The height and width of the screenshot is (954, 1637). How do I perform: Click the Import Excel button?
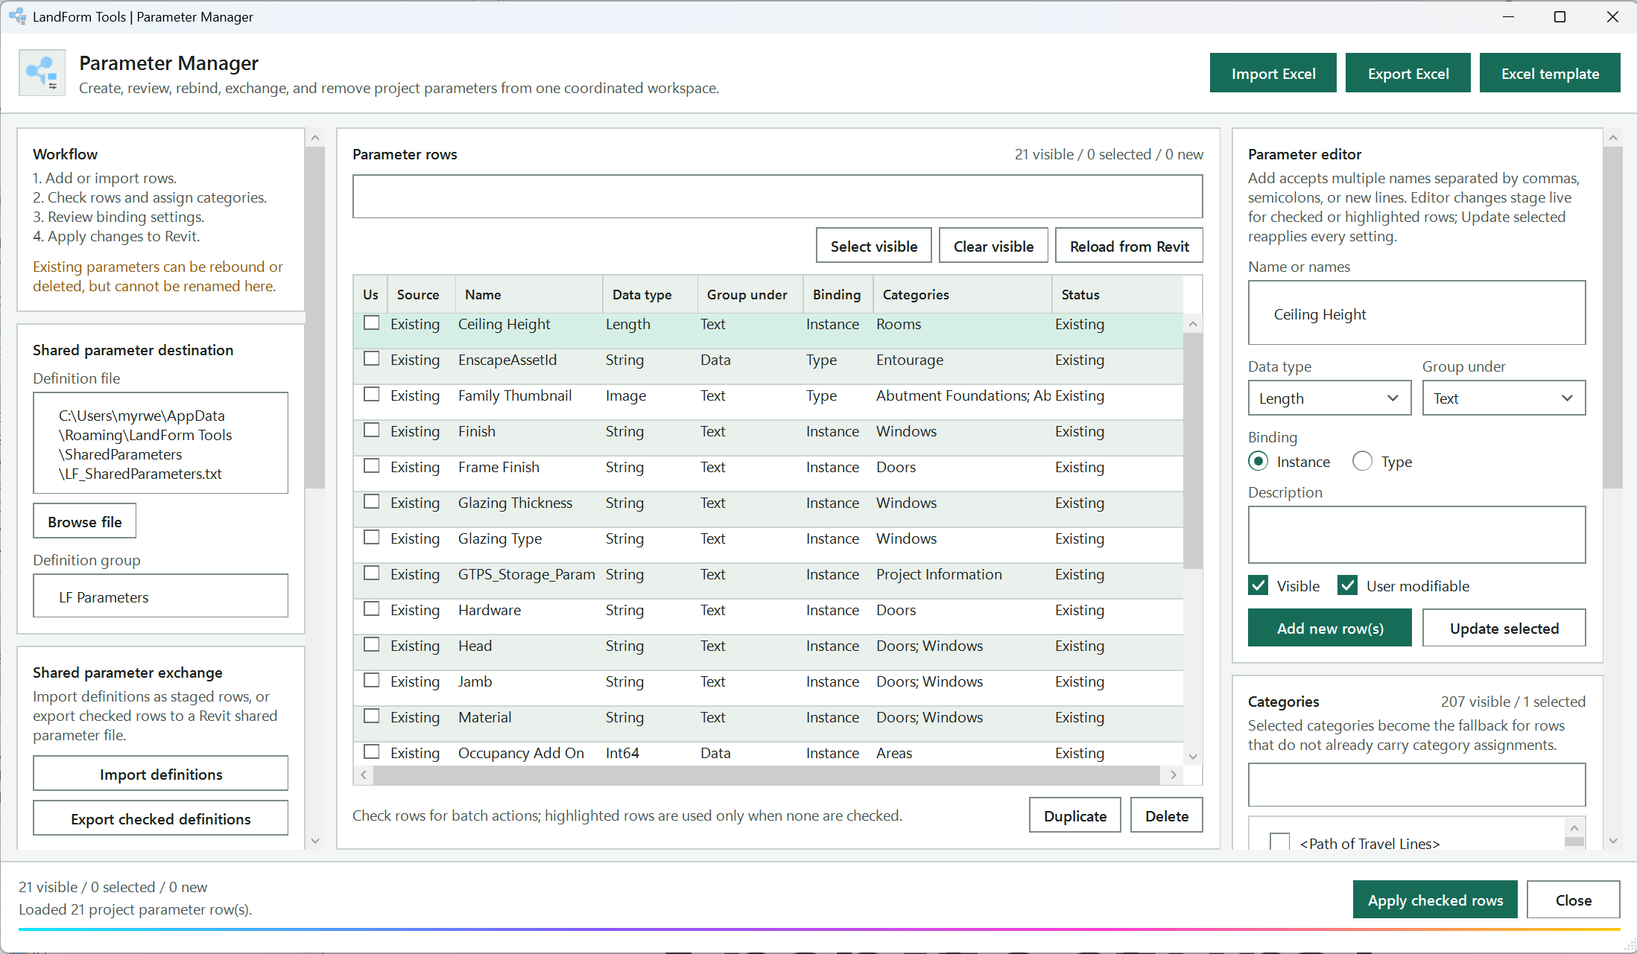[x=1273, y=73]
